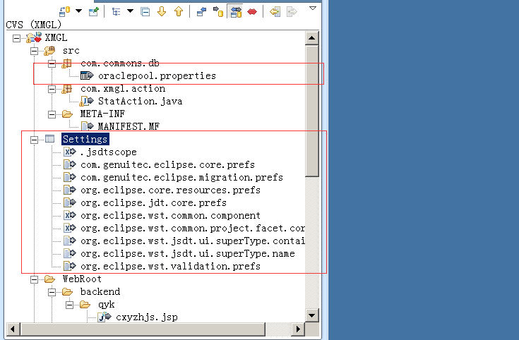Click the MANIFEST.MF file icon
519x340 pixels.
(88, 126)
